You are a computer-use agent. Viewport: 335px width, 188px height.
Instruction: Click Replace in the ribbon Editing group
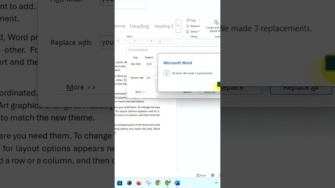tap(193, 26)
